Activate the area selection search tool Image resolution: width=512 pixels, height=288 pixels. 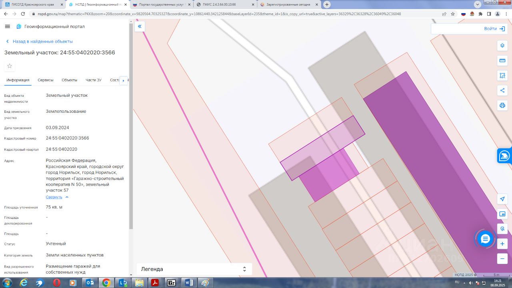[502, 76]
